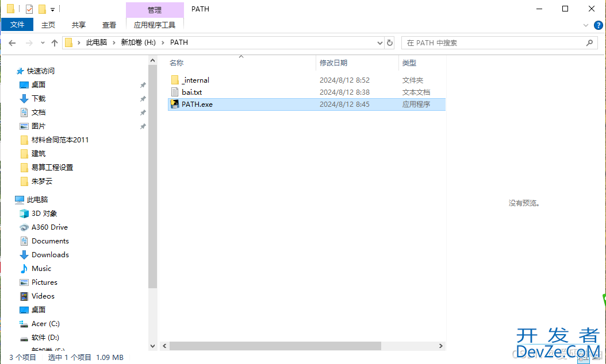The height and width of the screenshot is (364, 606).
Task: Go forward with the forward arrow
Action: coord(29,43)
